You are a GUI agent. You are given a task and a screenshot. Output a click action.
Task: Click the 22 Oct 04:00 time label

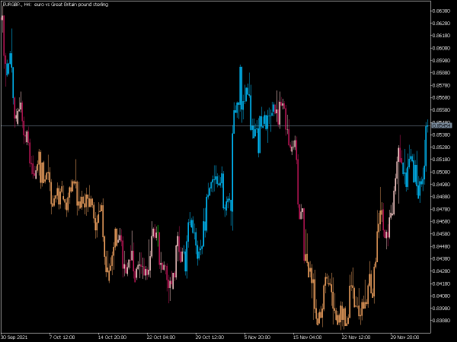click(161, 337)
